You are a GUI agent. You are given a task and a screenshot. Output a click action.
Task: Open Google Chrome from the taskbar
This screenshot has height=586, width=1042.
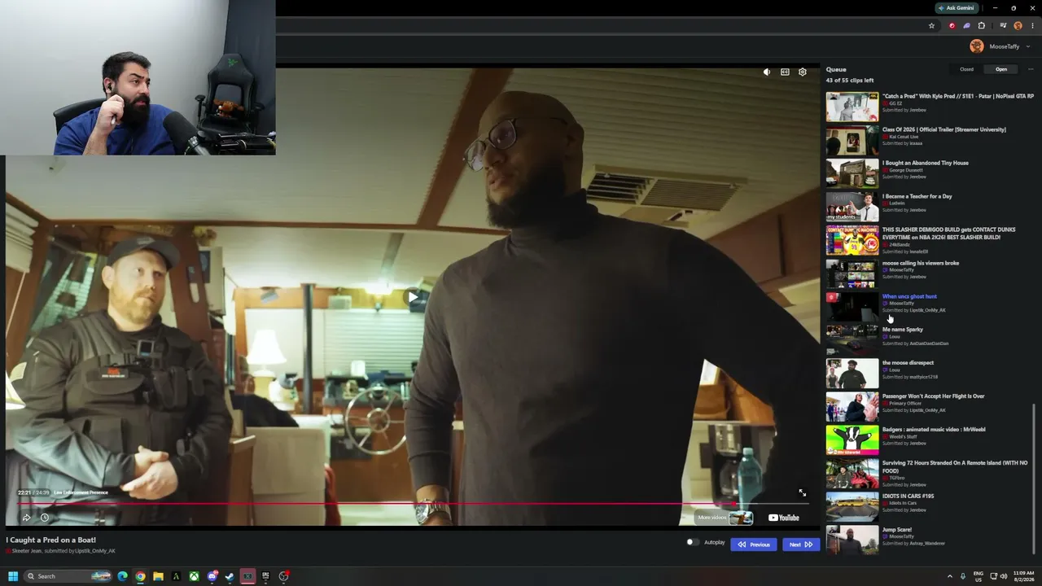click(141, 576)
